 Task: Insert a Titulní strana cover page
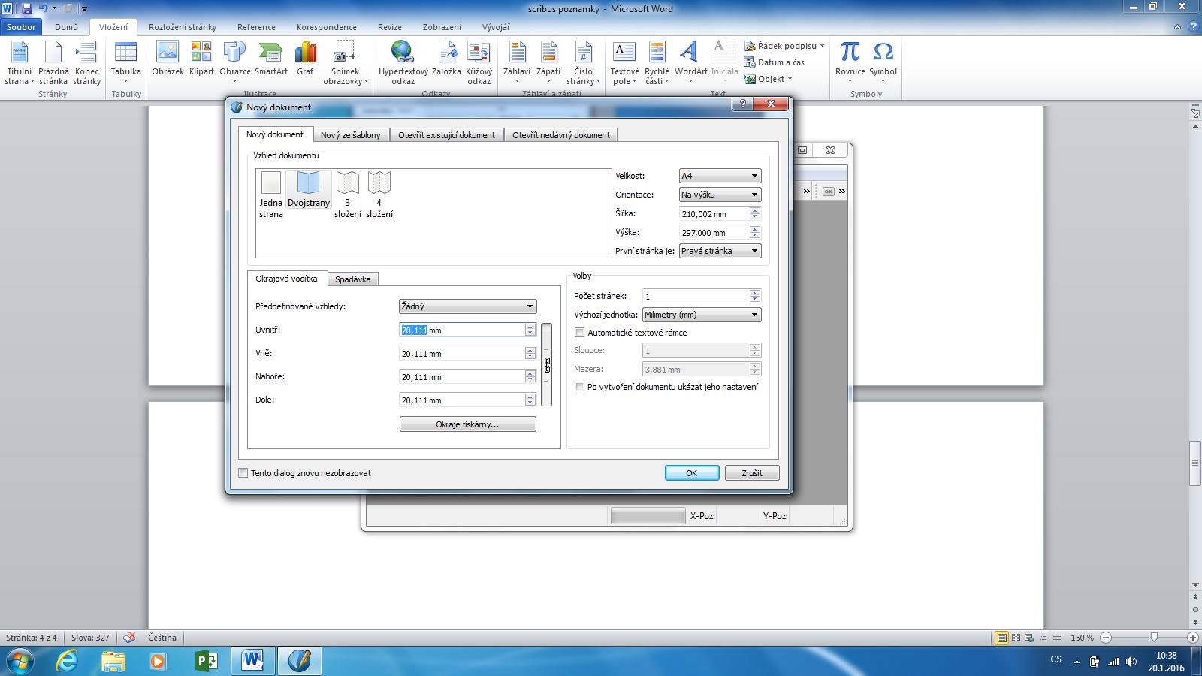pyautogui.click(x=20, y=64)
